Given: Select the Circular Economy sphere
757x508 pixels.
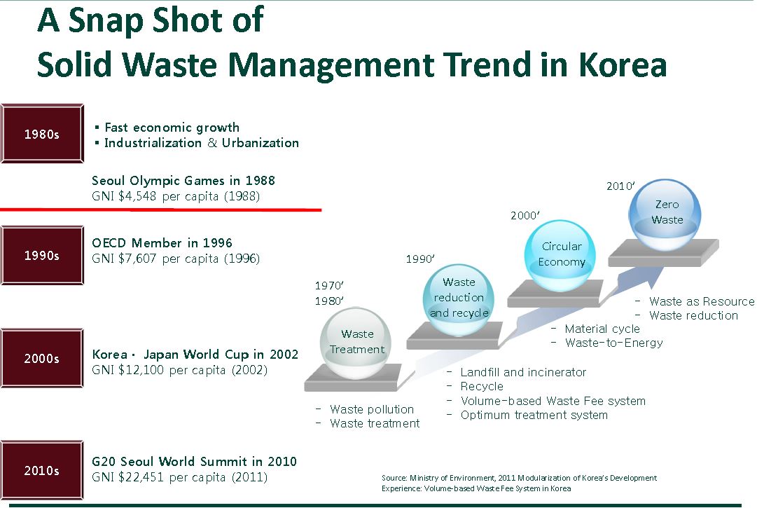Looking at the screenshot, I should [560, 256].
